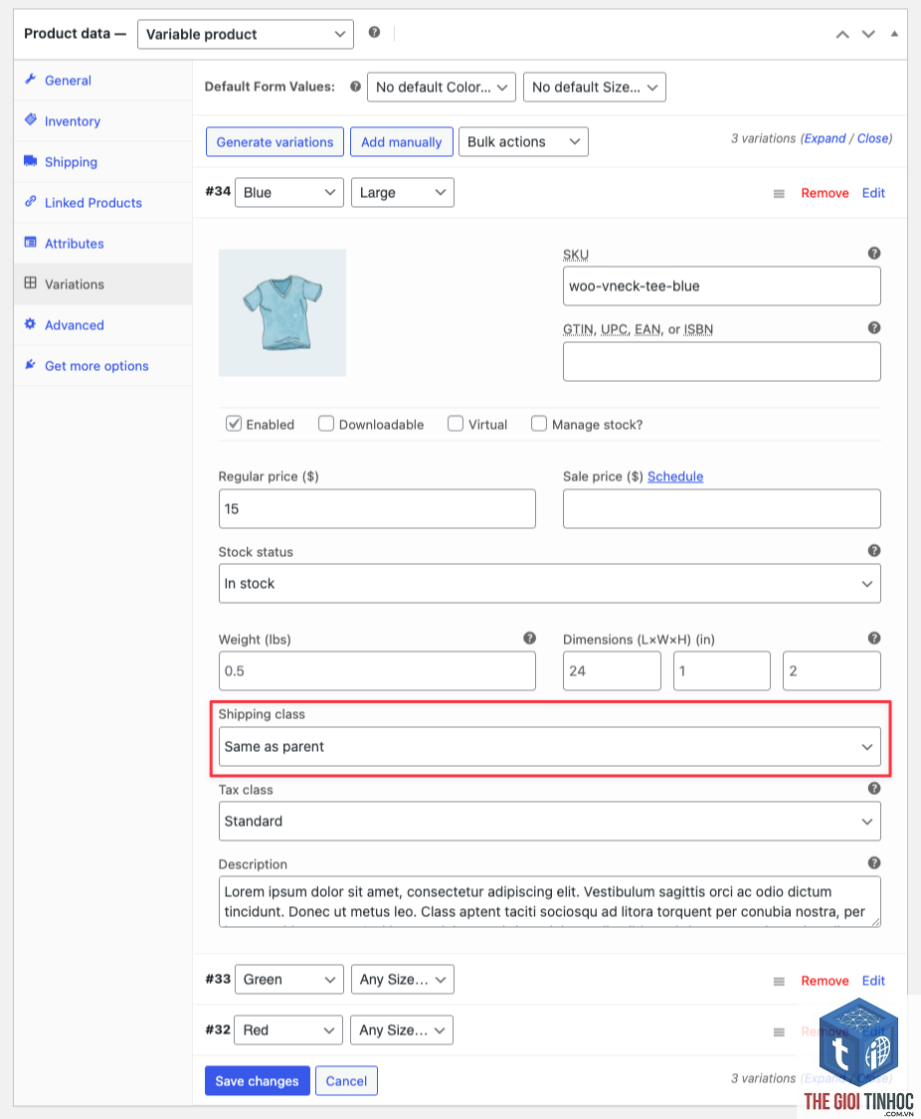Click the Advanced gear icon
Image resolution: width=921 pixels, height=1119 pixels.
coord(30,324)
